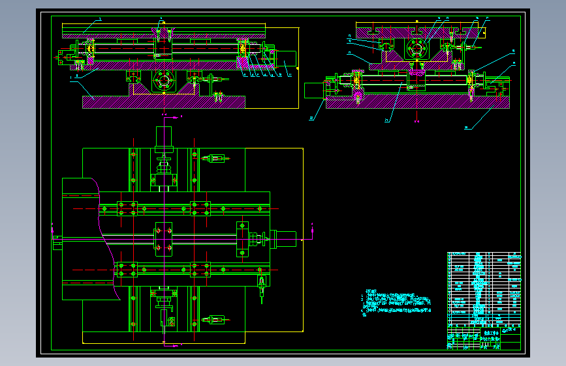Select the drawing name cell in title block
566x366 pixels.
click(x=491, y=333)
